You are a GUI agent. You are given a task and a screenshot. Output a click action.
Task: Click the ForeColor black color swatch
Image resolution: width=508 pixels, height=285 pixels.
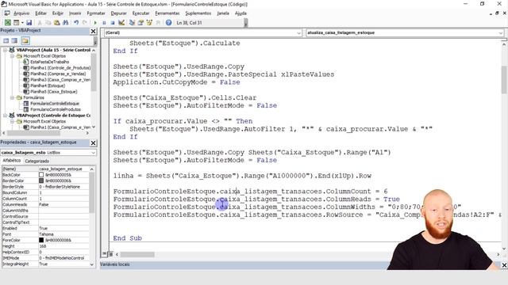coord(41,240)
